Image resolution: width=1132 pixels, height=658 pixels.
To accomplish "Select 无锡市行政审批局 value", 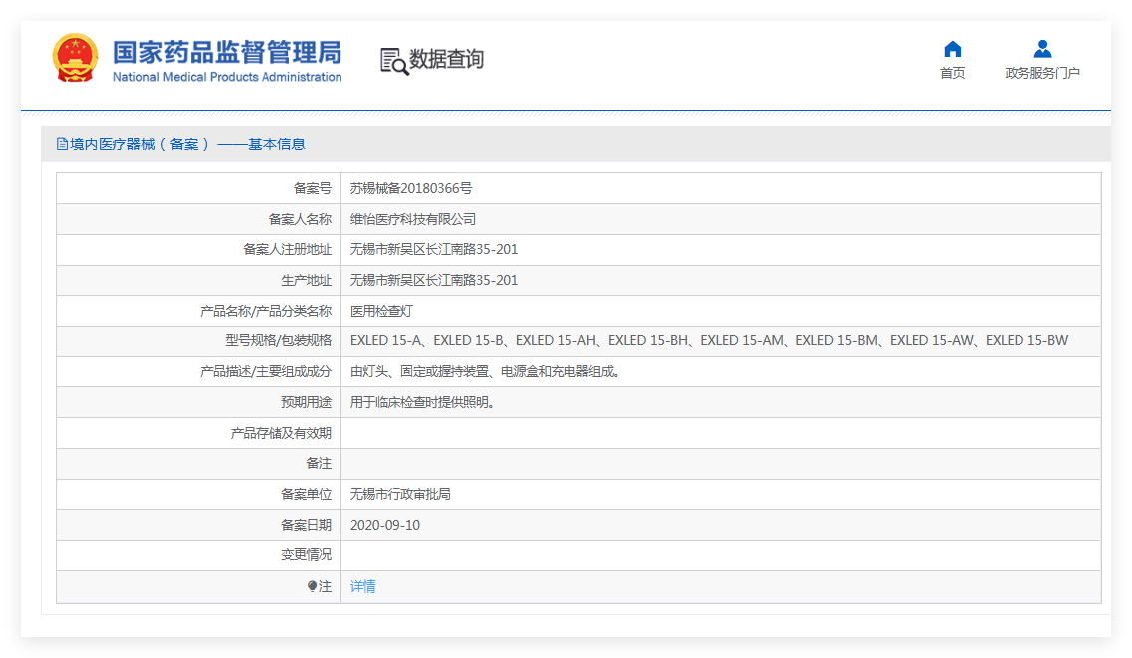I will coord(400,494).
